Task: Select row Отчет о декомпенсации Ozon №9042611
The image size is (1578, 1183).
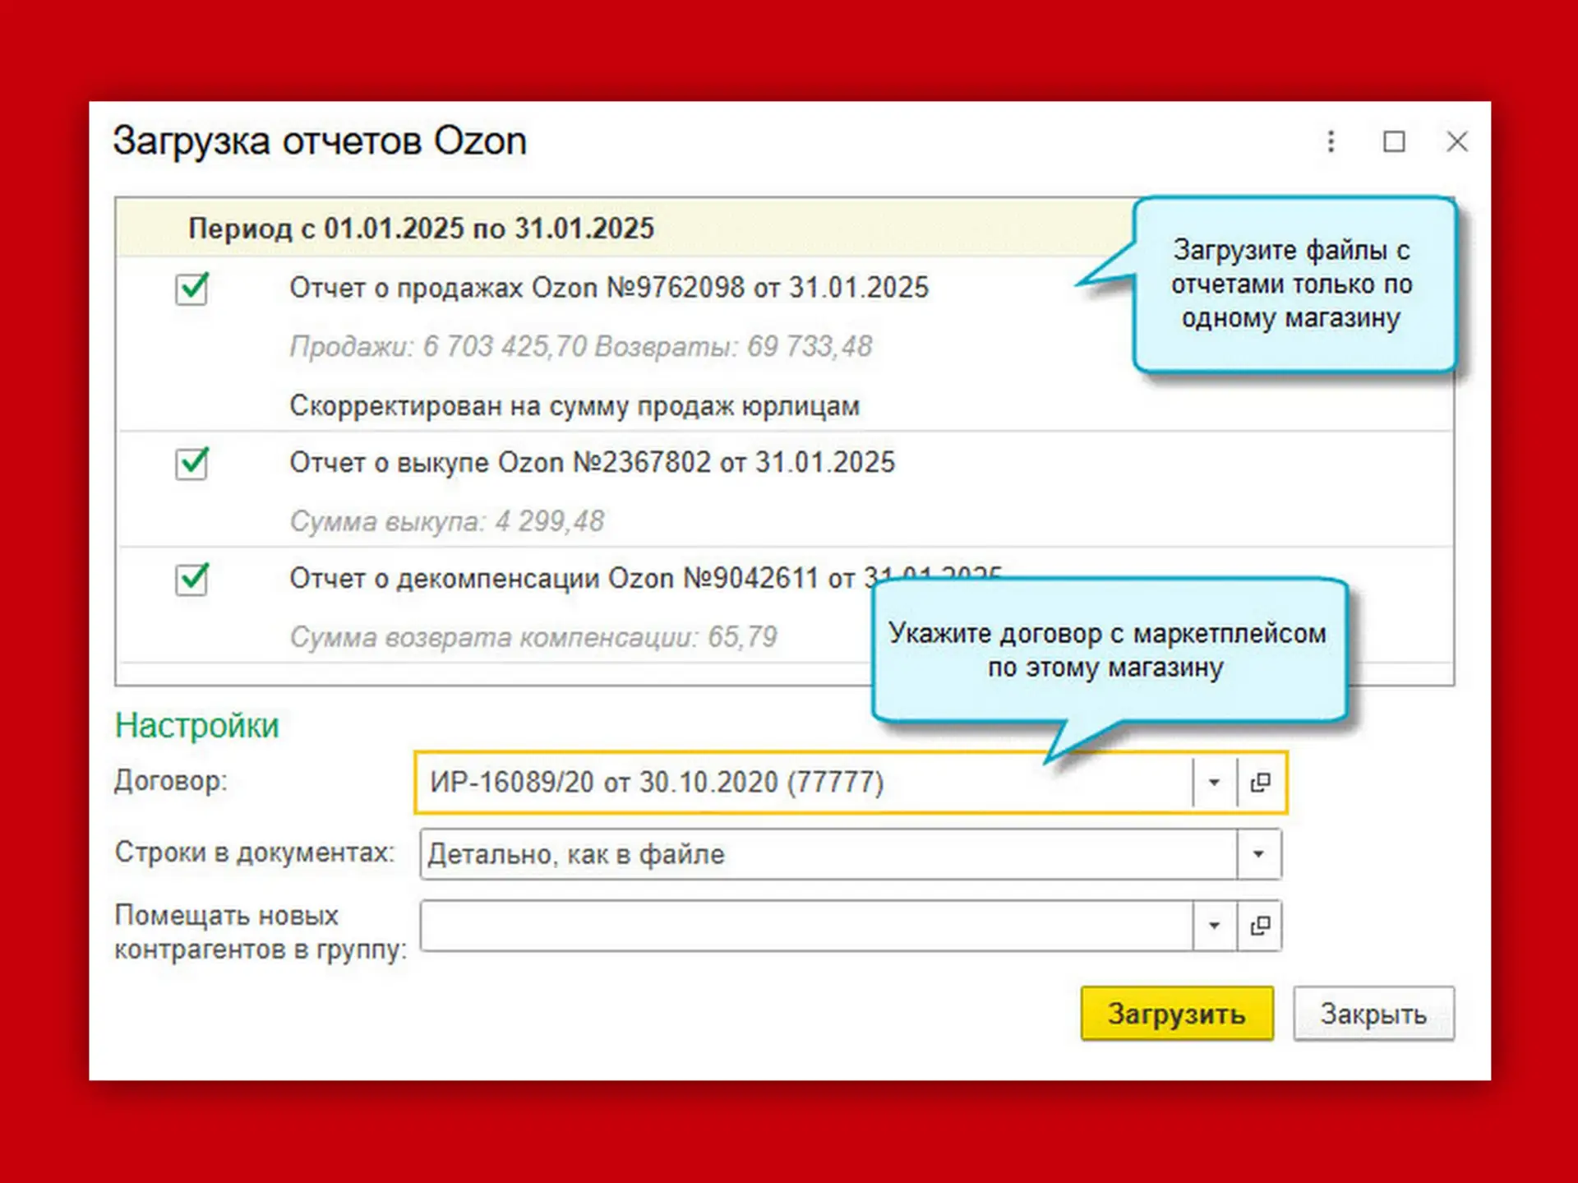Action: [x=579, y=578]
